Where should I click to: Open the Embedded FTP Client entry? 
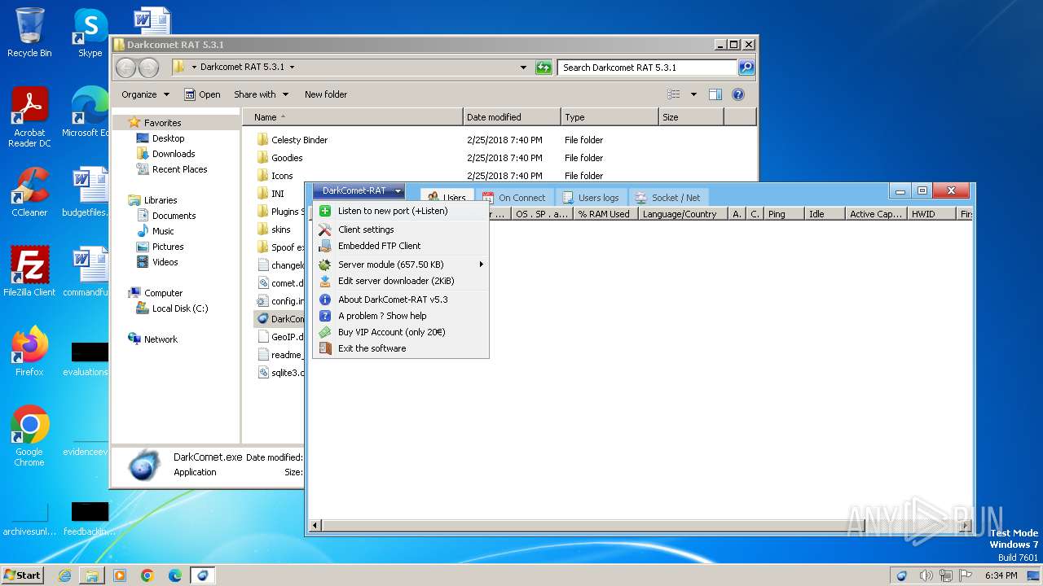pyautogui.click(x=400, y=246)
